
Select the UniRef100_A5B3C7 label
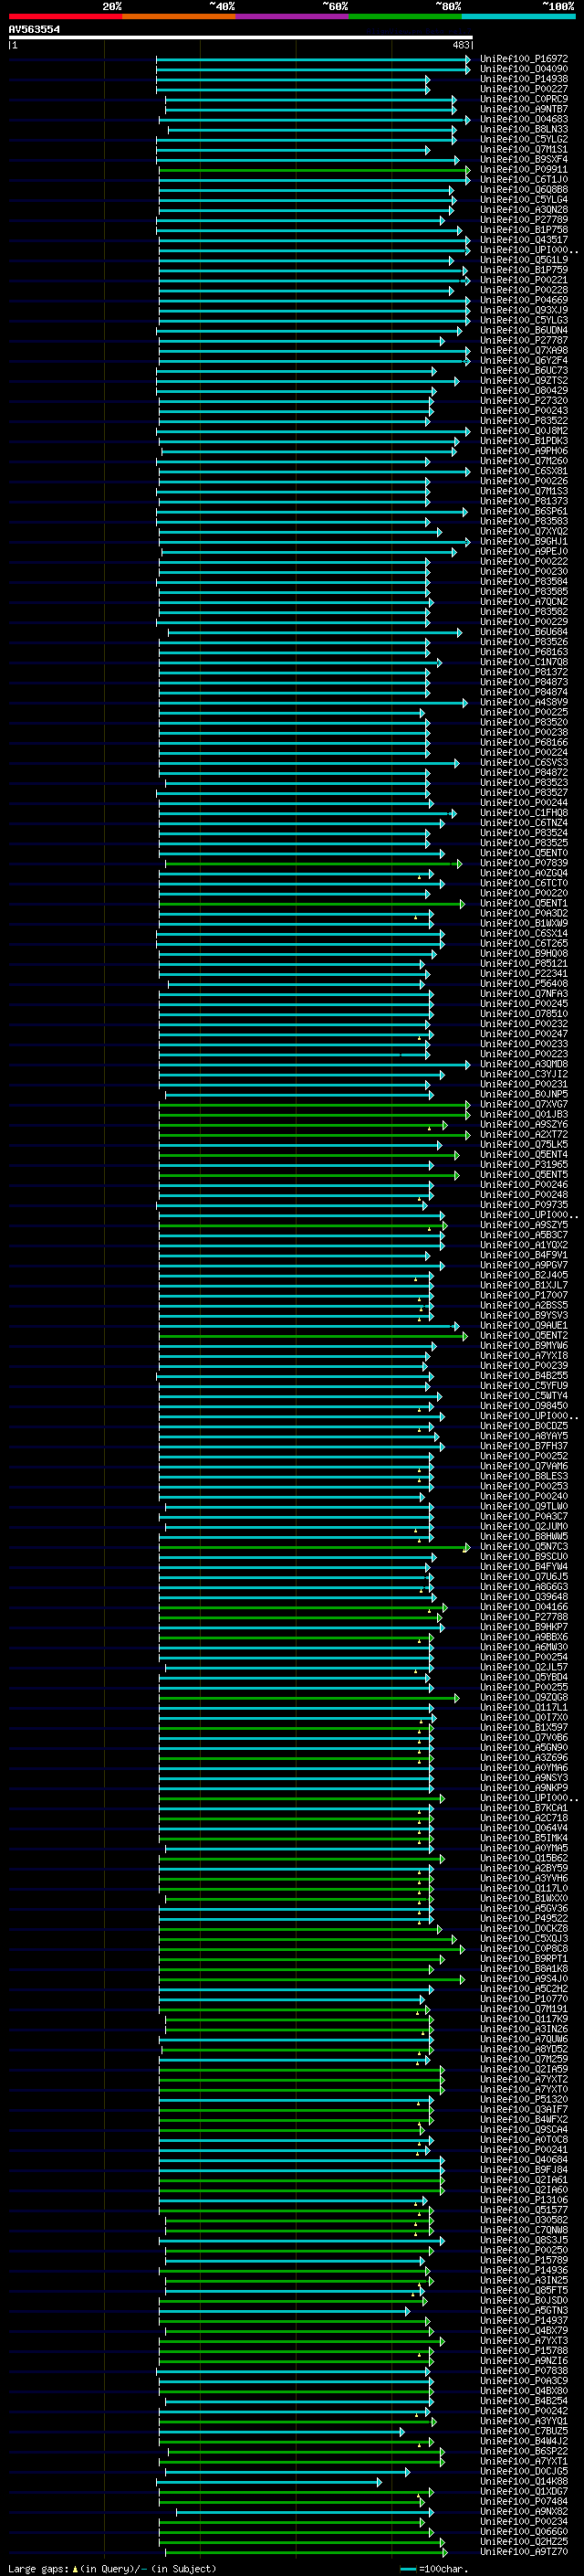[523, 1235]
